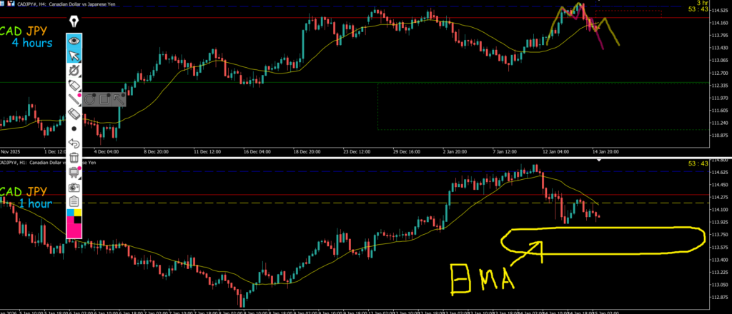732x314 pixels.
Task: Click the '18 Dec 20:00' date label
Action: (x=307, y=151)
